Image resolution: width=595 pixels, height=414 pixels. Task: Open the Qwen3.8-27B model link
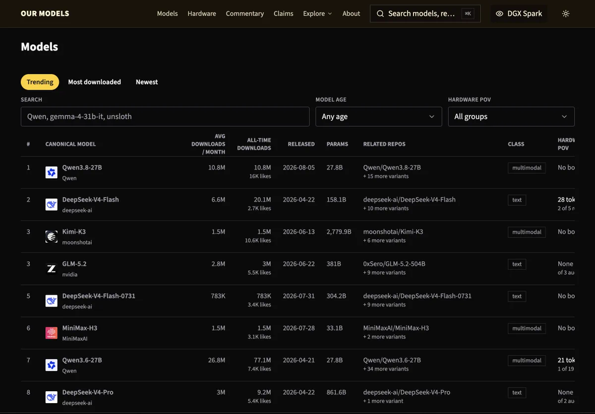(82, 167)
